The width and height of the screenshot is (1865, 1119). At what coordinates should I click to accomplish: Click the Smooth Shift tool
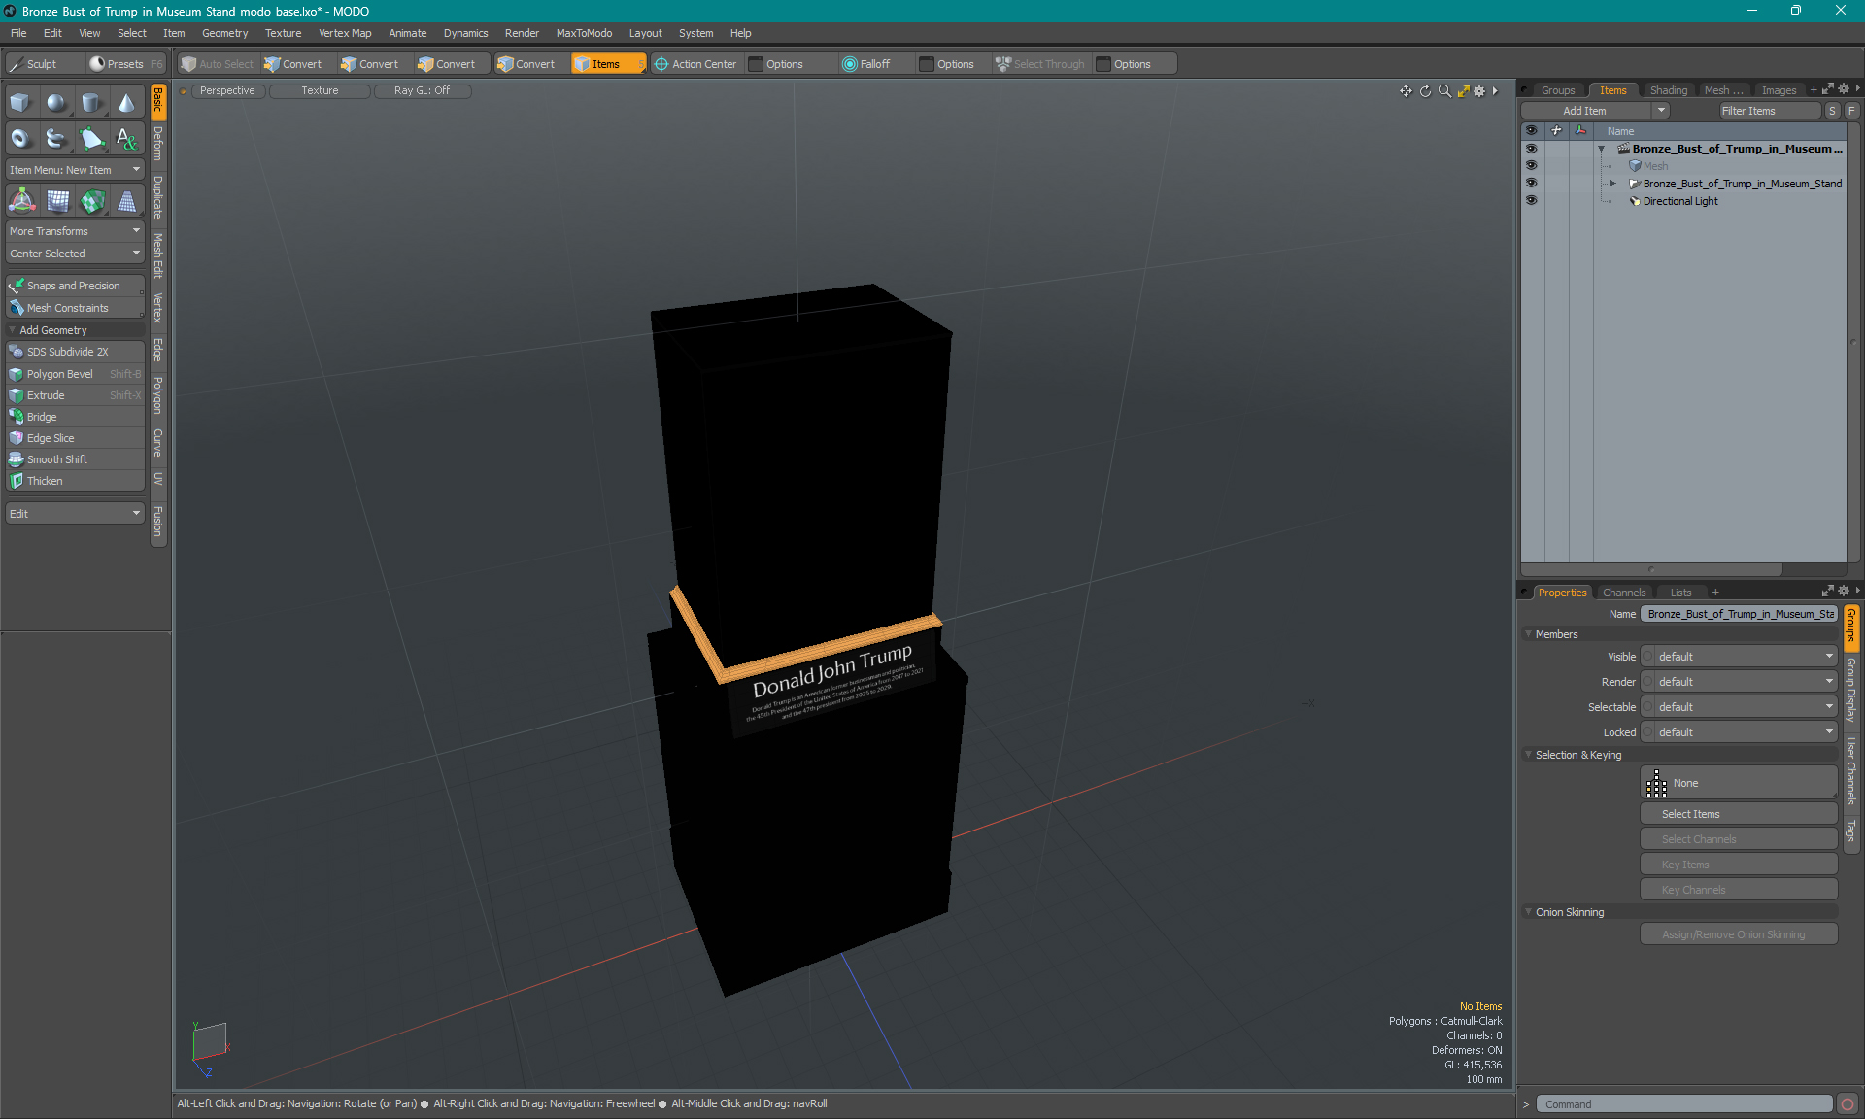point(75,459)
